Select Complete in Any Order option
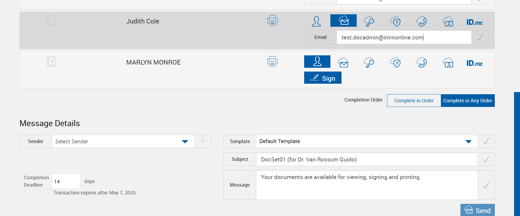The width and height of the screenshot is (520, 216). [x=467, y=101]
